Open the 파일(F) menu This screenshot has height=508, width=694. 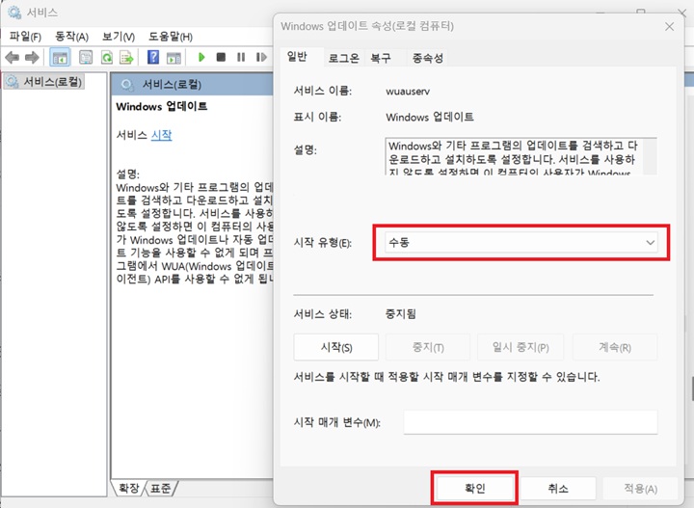coord(25,37)
